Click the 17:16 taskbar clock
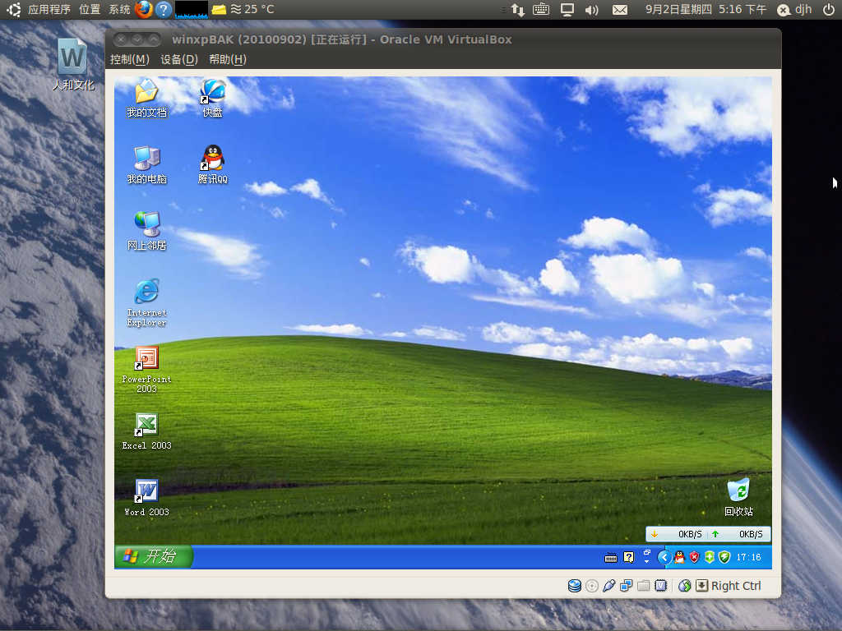Screen dimensions: 842x631 tap(748, 558)
